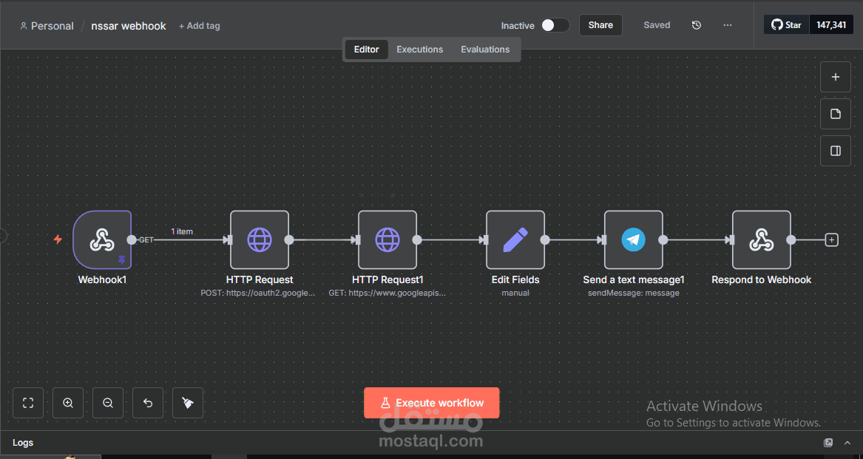Click the 147,341 star count
Viewport: 863px width, 459px height.
(x=831, y=25)
